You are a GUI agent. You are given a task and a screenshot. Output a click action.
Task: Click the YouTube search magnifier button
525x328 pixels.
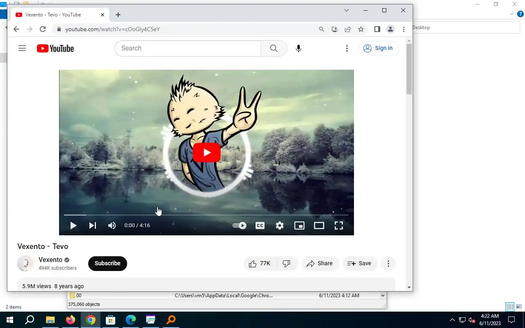click(274, 48)
